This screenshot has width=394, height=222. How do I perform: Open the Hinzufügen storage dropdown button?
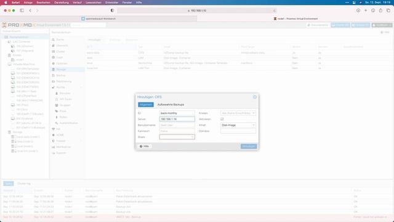point(96,39)
